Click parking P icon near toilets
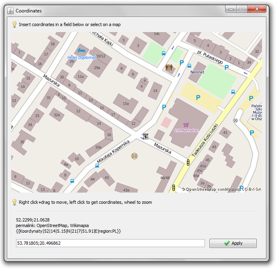 coord(182,62)
